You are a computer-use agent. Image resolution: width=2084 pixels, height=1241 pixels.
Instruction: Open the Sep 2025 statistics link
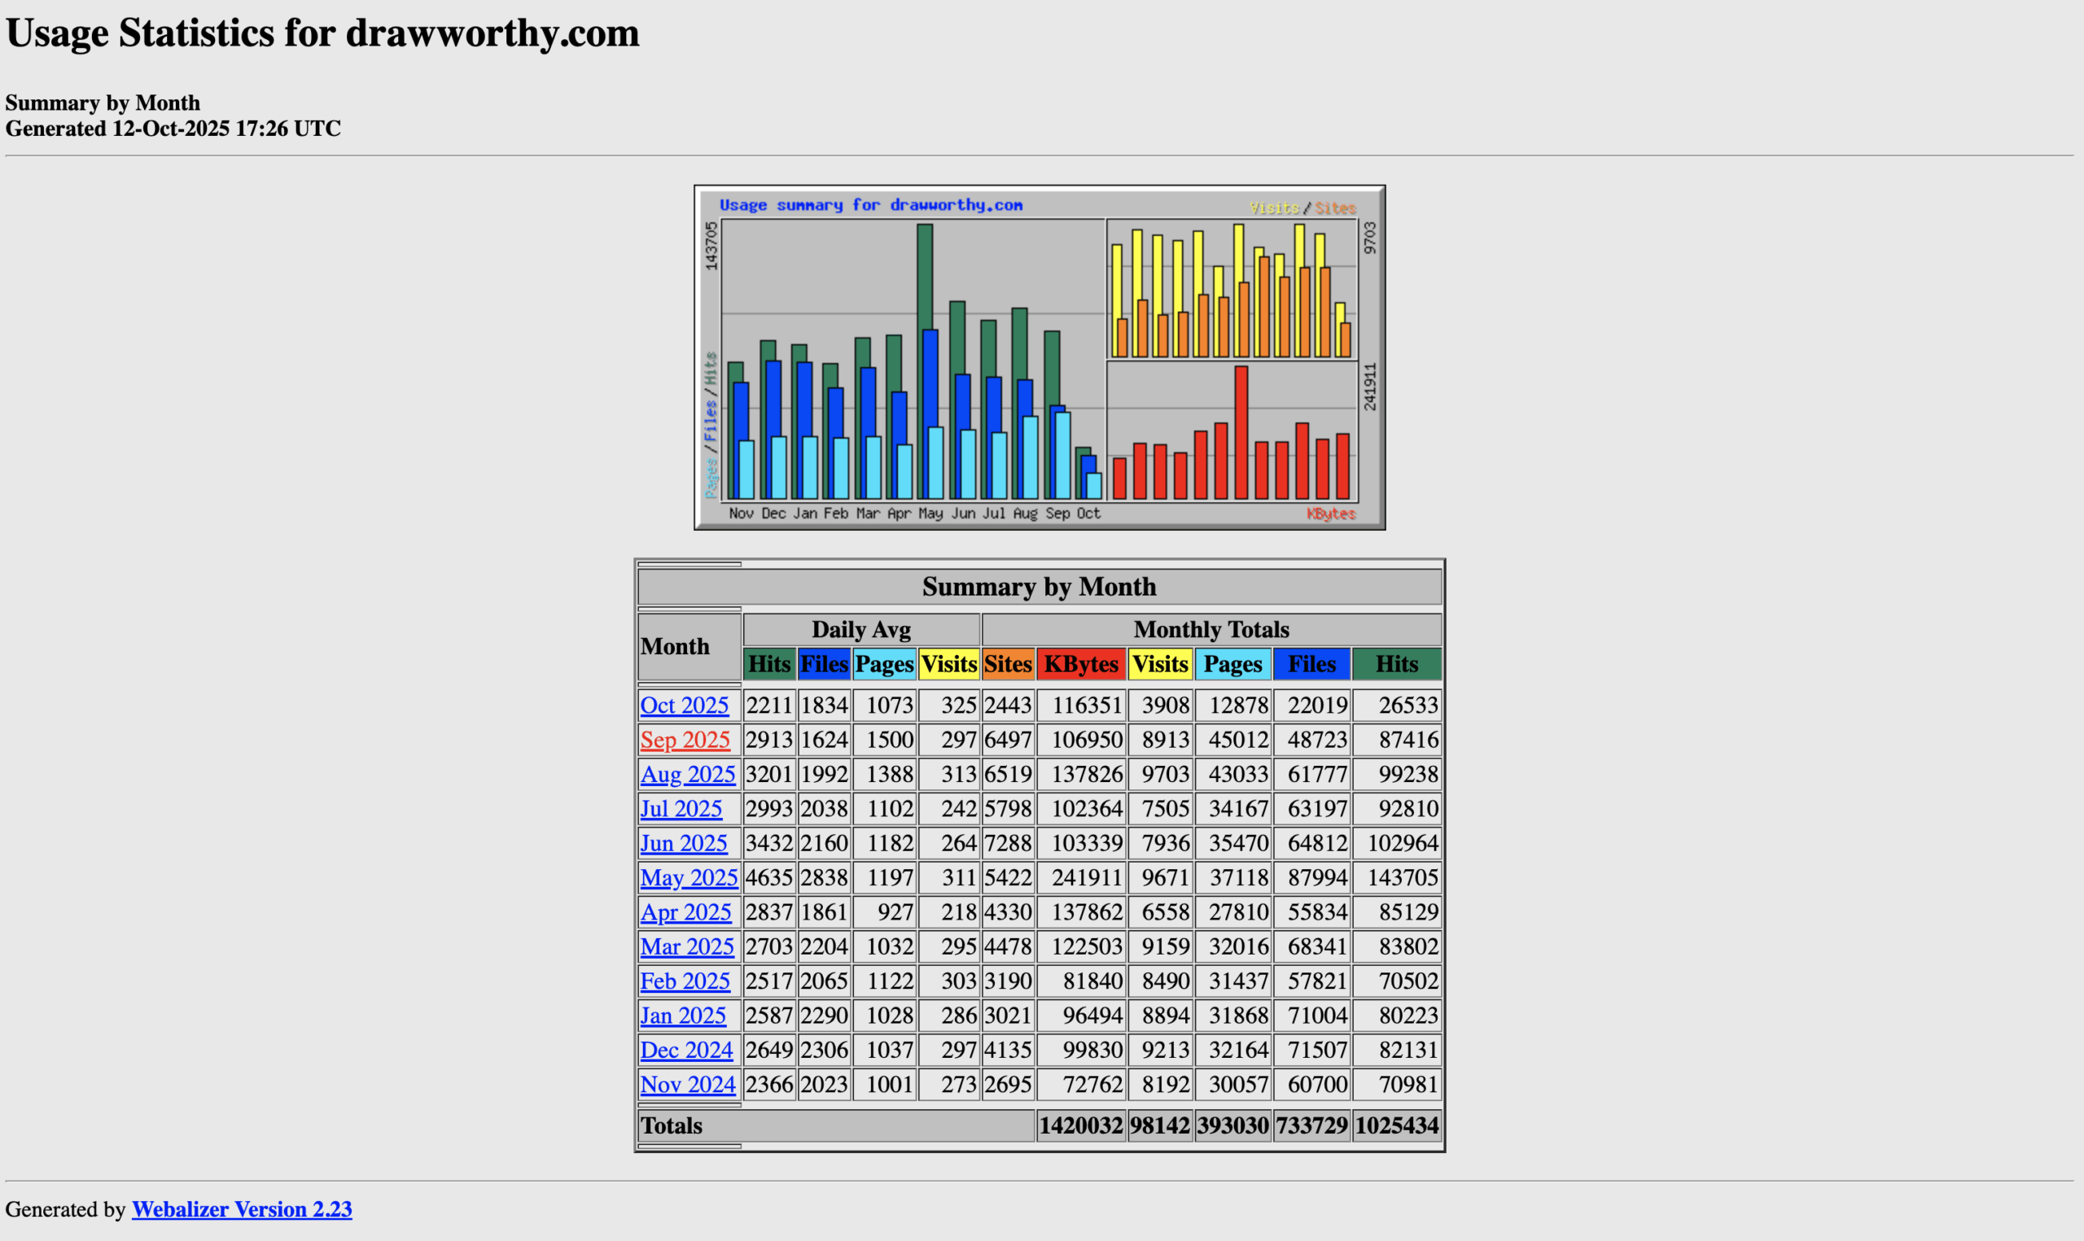[685, 739]
